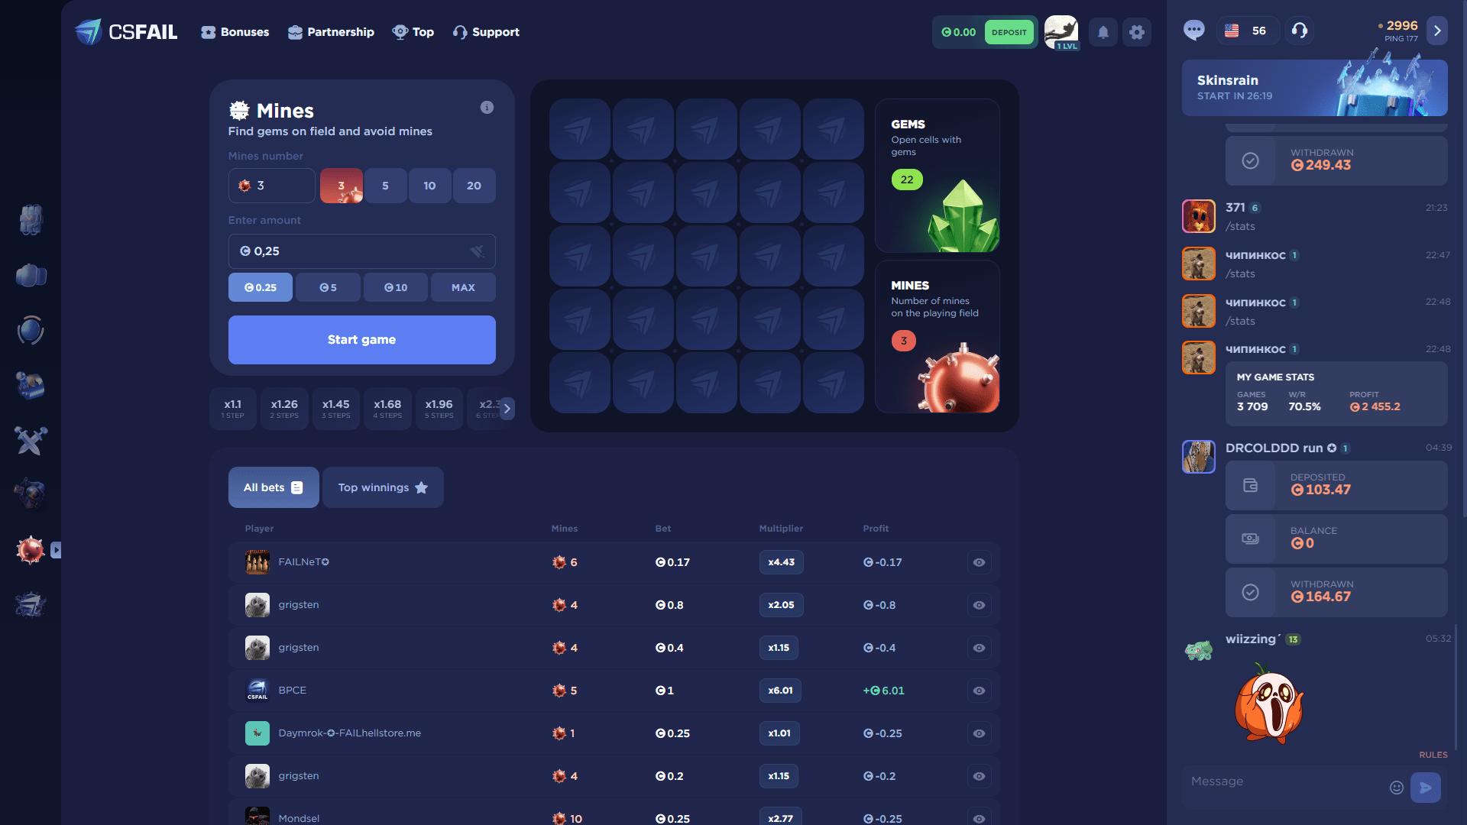Toggle visibility eye icon for BPCE bet row
The width and height of the screenshot is (1467, 825).
pyautogui.click(x=978, y=690)
